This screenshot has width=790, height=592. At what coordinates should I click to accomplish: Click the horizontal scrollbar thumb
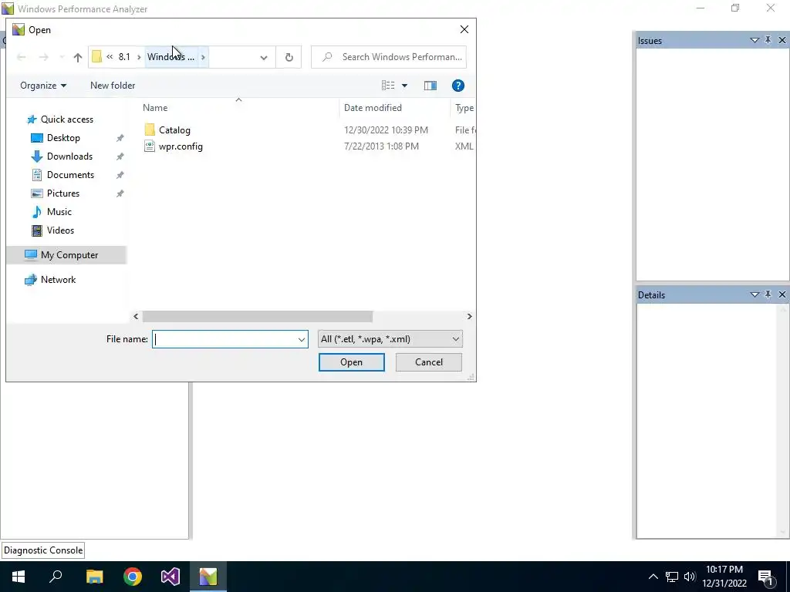coord(258,317)
